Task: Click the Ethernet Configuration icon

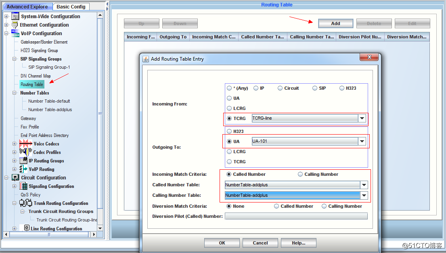Action: [x=15, y=25]
